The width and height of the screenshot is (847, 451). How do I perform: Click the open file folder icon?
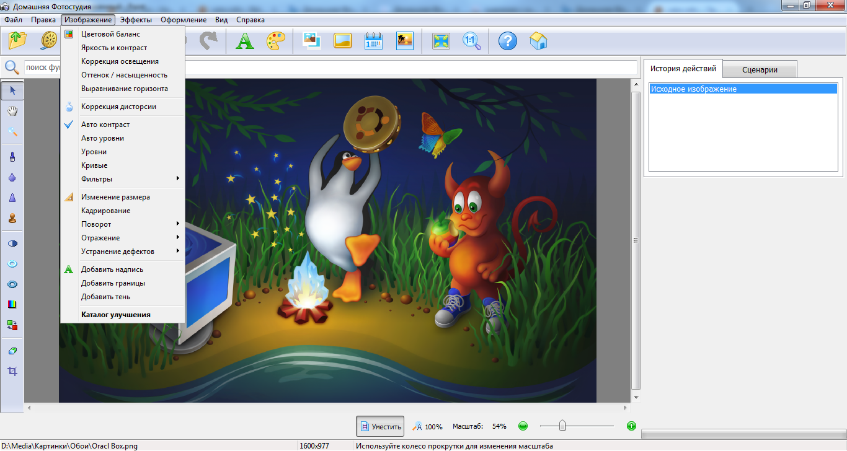(x=17, y=41)
